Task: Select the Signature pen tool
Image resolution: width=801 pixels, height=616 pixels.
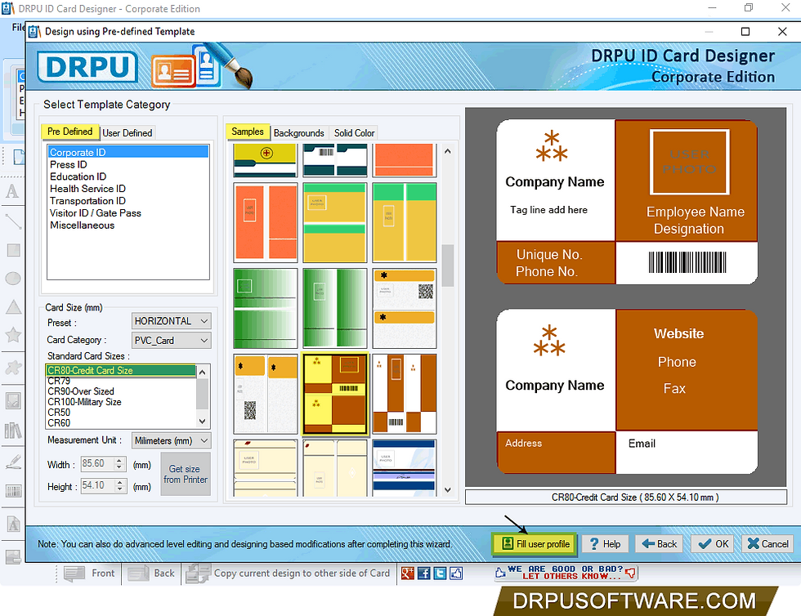Action: point(13,462)
